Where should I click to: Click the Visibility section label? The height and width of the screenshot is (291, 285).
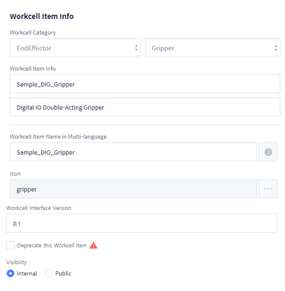[17, 262]
